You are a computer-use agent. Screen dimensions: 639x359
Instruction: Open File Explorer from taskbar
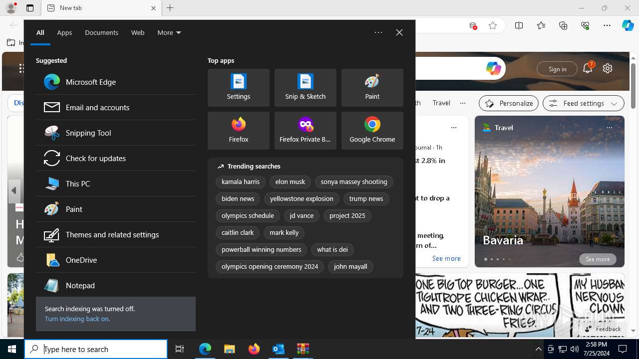[230, 349]
